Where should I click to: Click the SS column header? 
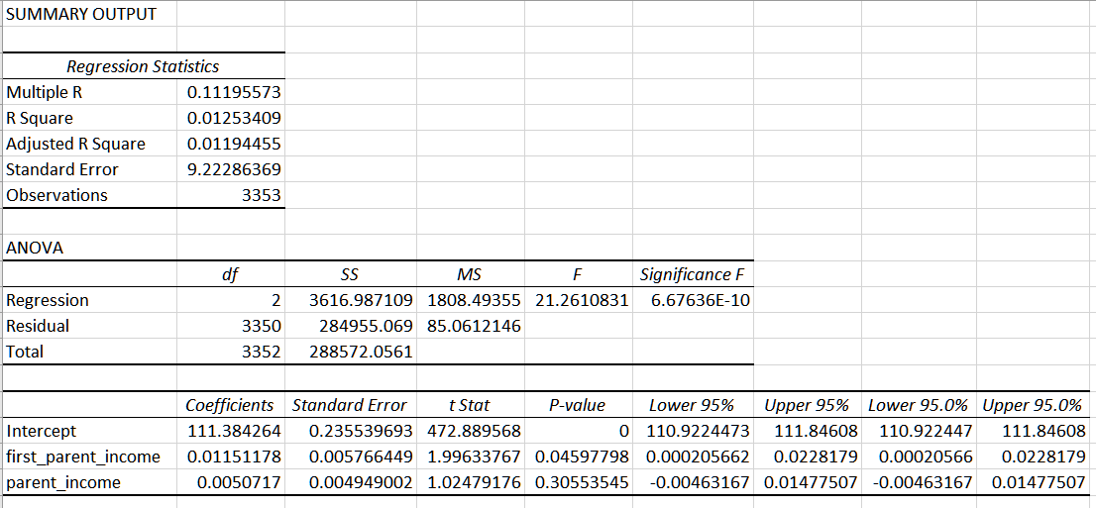click(x=350, y=274)
